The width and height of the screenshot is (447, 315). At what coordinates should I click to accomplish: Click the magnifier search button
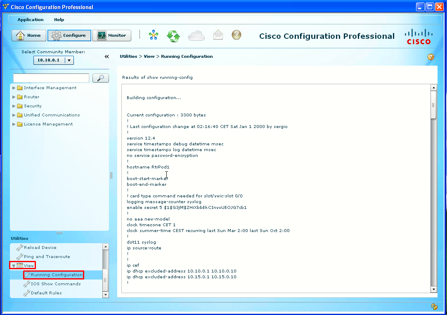[101, 78]
